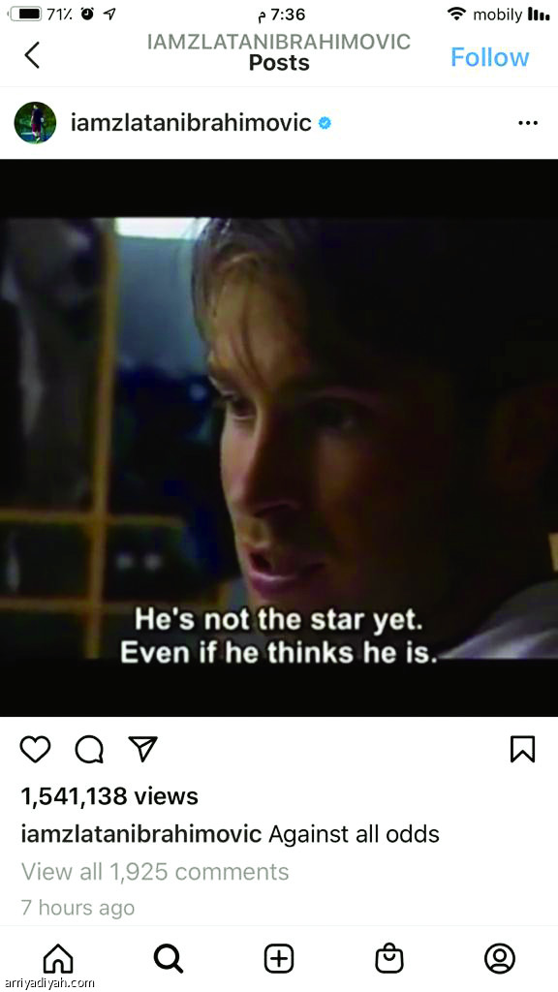Go back with left chevron
This screenshot has height=992, width=558.
[x=32, y=55]
